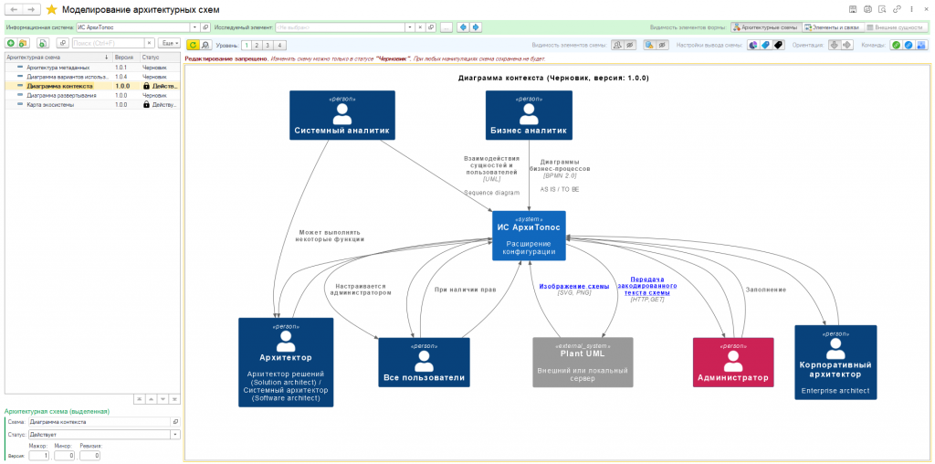Viewport: 935px width, 464px height.
Task: Open Информационная система dropdown
Action: 194,27
